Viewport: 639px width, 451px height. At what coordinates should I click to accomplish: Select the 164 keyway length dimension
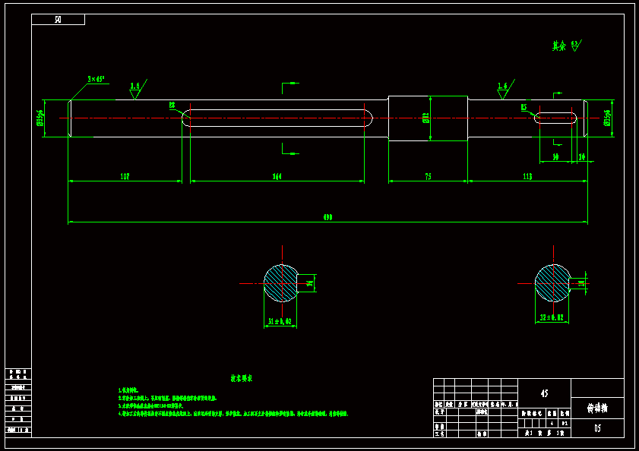(277, 176)
